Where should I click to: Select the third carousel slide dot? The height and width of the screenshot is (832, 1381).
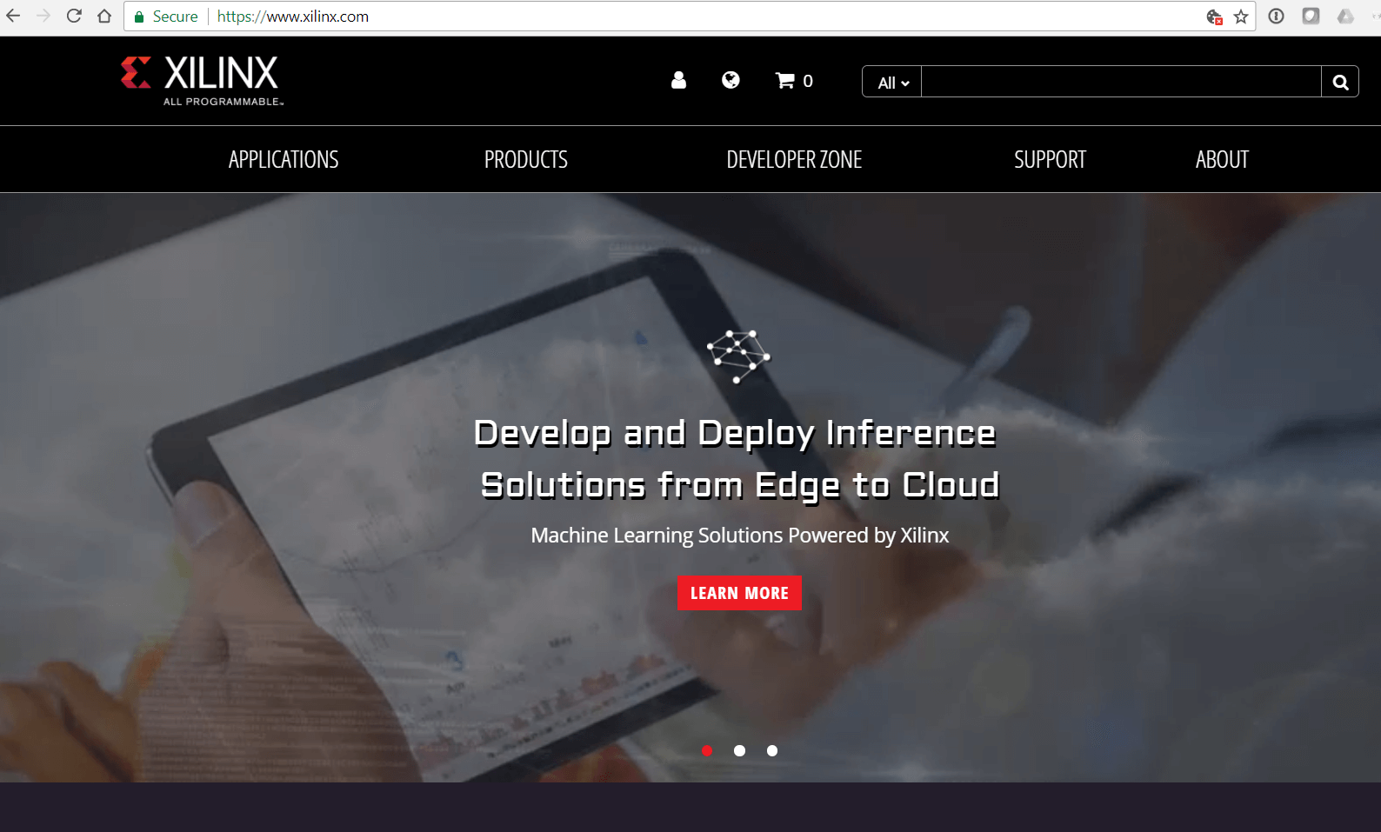pos(772,750)
